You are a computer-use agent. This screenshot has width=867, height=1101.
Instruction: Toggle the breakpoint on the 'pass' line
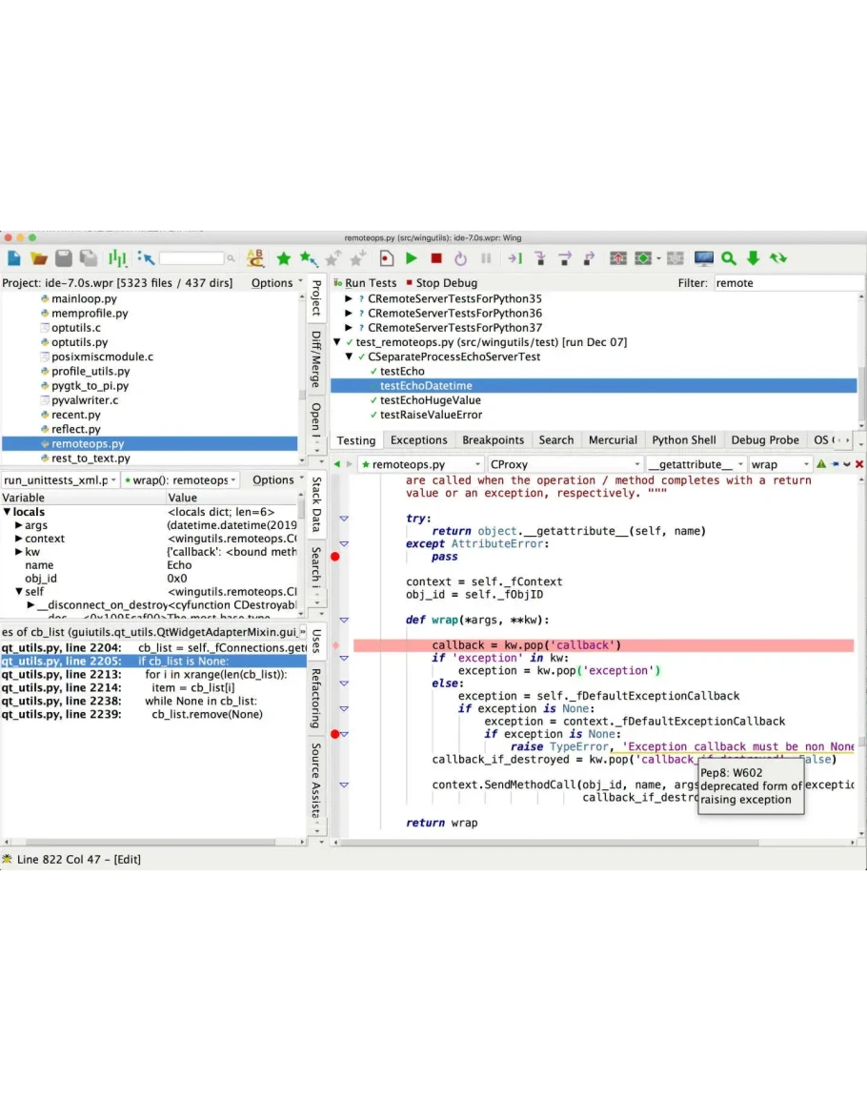click(x=335, y=557)
